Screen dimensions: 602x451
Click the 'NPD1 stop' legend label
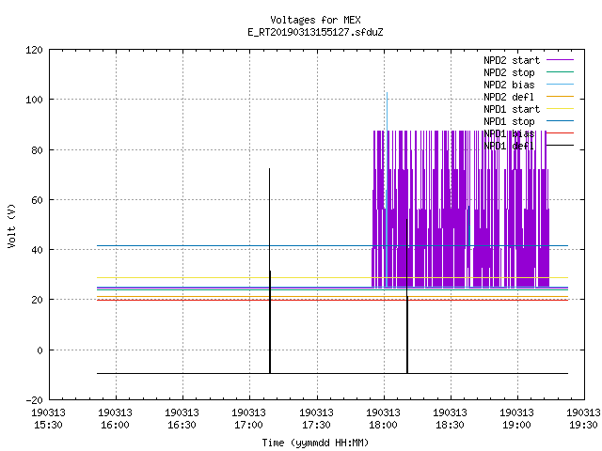[x=509, y=121]
